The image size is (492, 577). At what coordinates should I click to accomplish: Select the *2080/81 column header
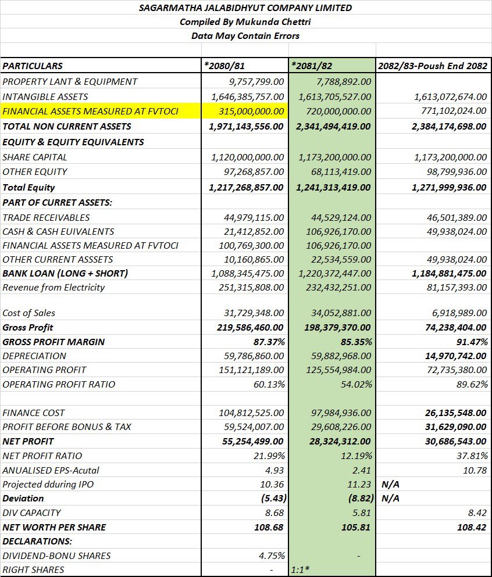click(224, 66)
